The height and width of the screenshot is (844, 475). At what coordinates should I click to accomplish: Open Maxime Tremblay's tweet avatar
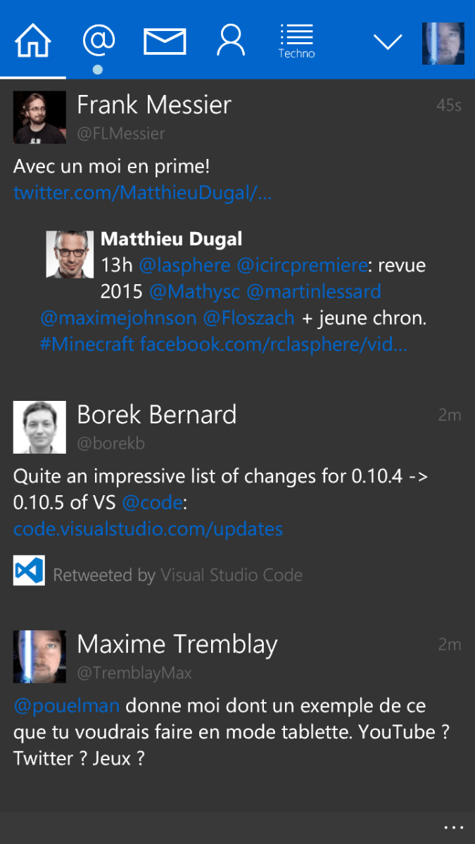coord(39,656)
